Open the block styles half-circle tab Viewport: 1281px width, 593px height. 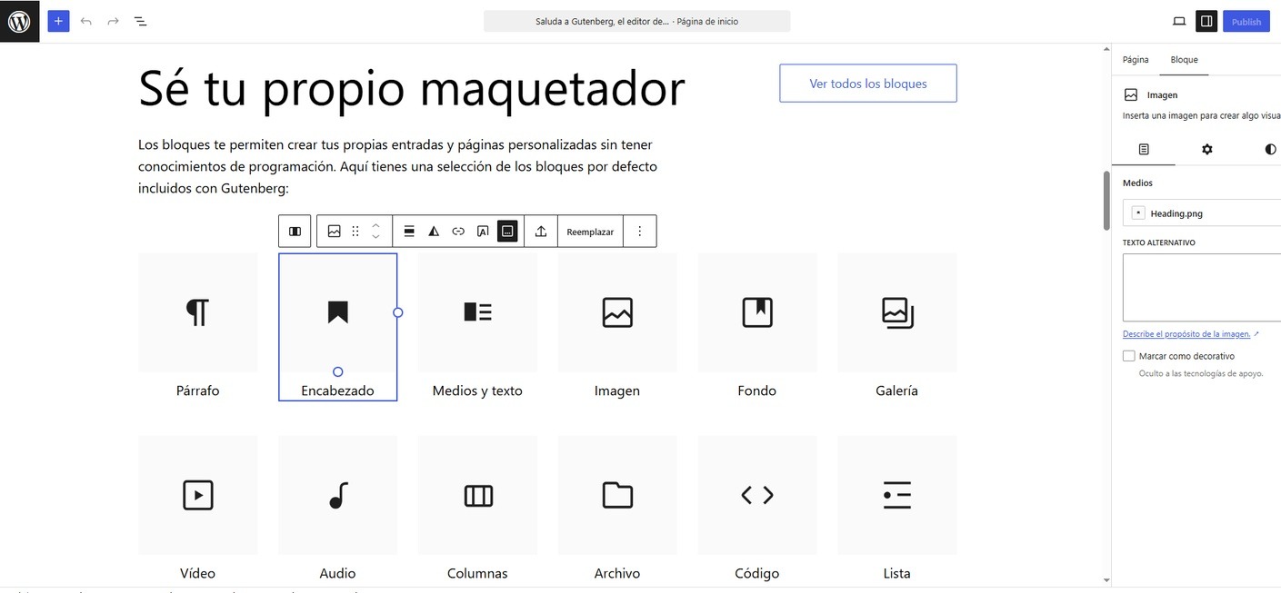1270,149
